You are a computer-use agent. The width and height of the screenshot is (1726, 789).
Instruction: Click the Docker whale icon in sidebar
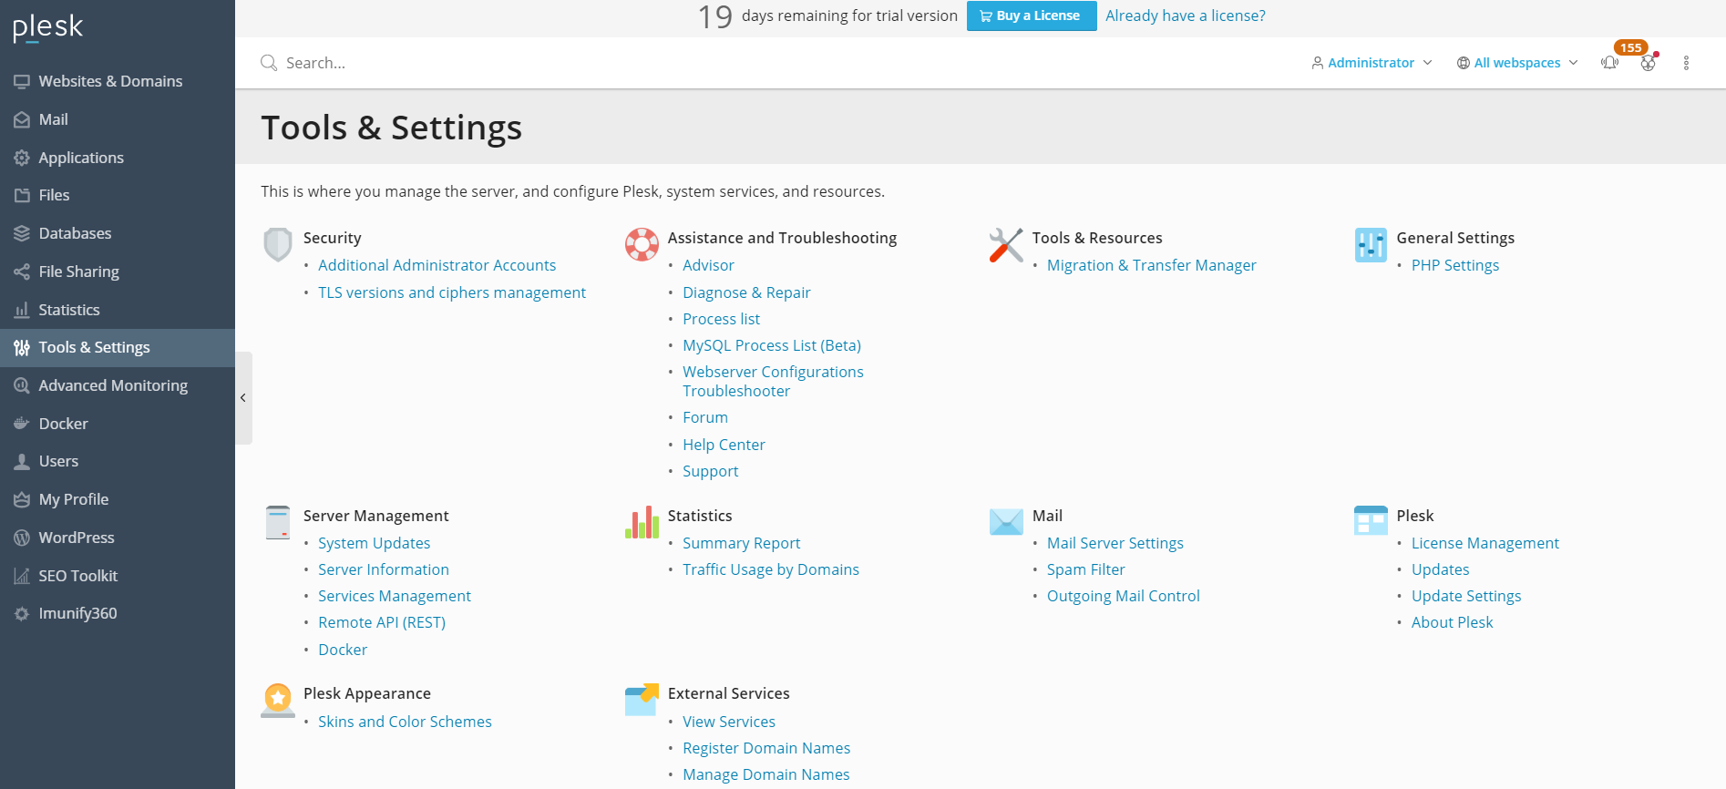coord(22,424)
